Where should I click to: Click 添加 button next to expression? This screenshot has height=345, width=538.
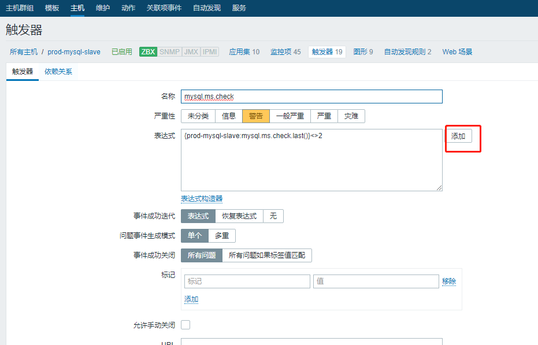pyautogui.click(x=458, y=136)
